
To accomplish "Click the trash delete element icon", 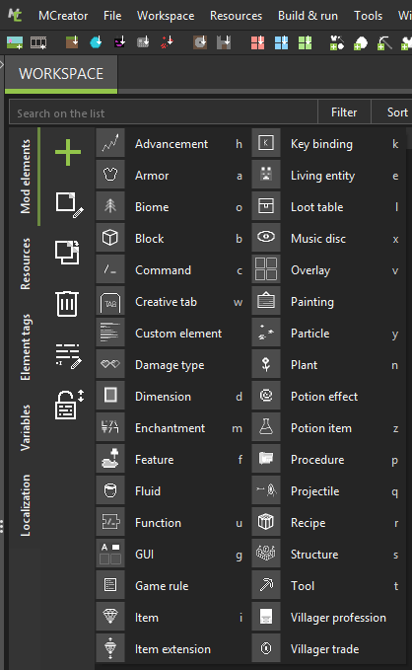I will (67, 304).
